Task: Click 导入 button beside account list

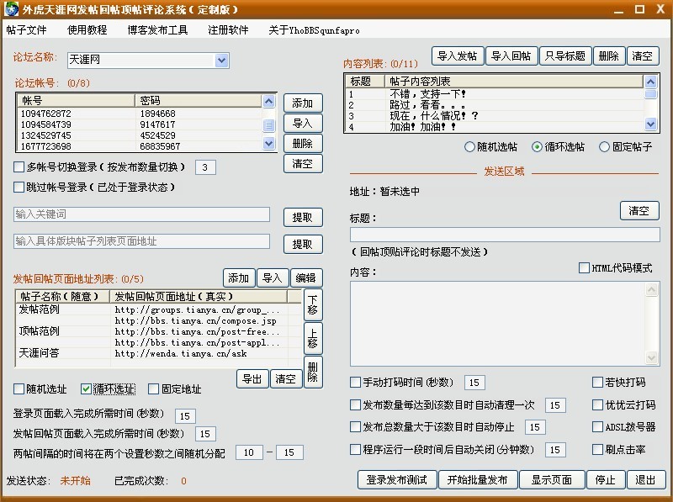Action: [x=303, y=123]
